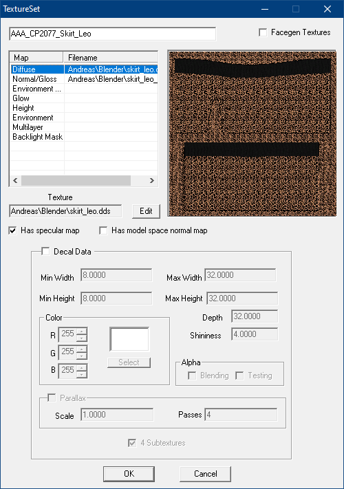The image size is (344, 489).
Task: Click the list's left scroll arrow
Action: (x=15, y=180)
